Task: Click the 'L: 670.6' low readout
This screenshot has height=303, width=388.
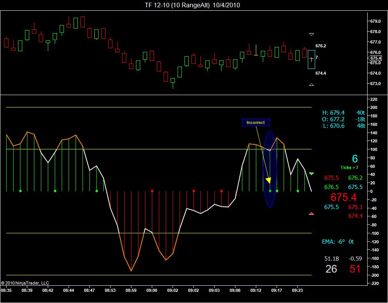Action: pos(334,126)
